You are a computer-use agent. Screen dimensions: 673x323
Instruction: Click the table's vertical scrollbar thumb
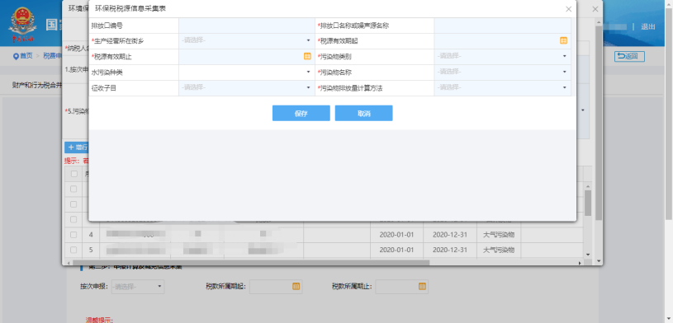tap(588, 203)
